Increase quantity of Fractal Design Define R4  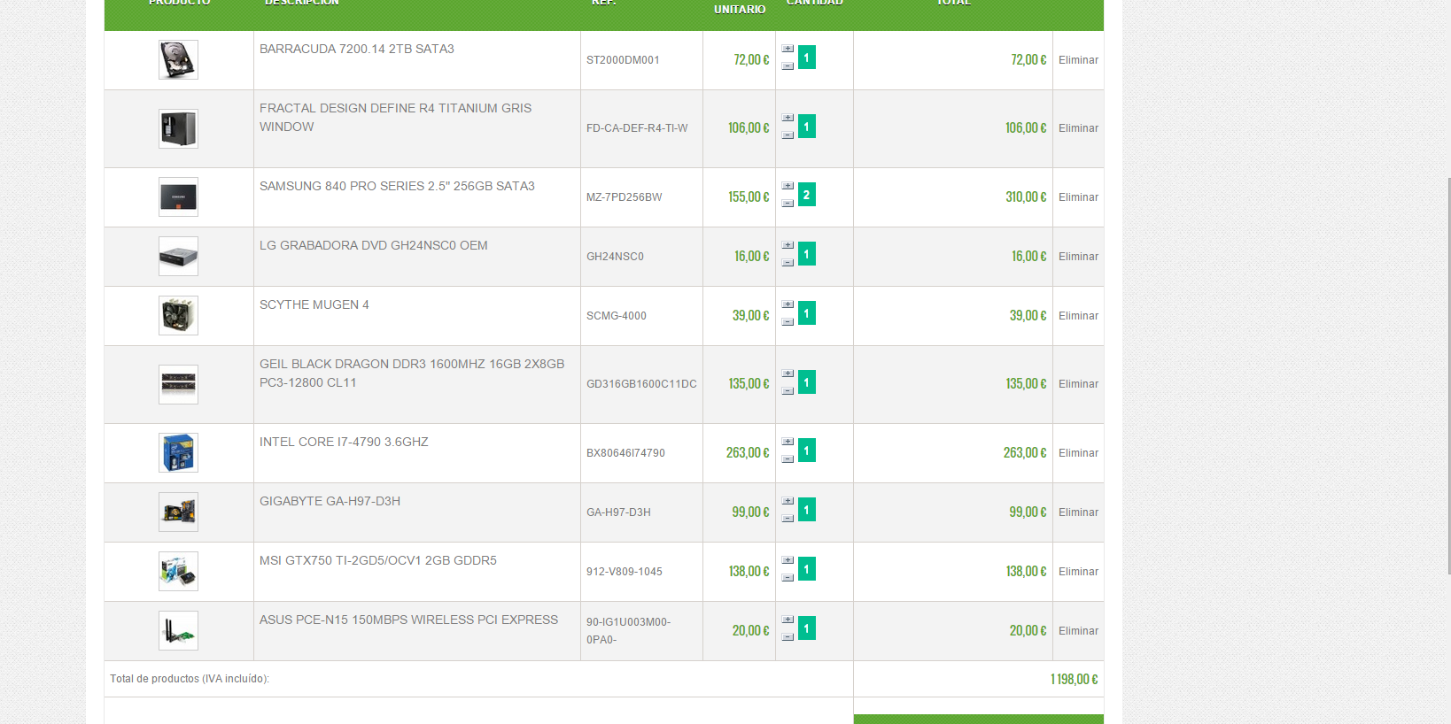point(788,118)
